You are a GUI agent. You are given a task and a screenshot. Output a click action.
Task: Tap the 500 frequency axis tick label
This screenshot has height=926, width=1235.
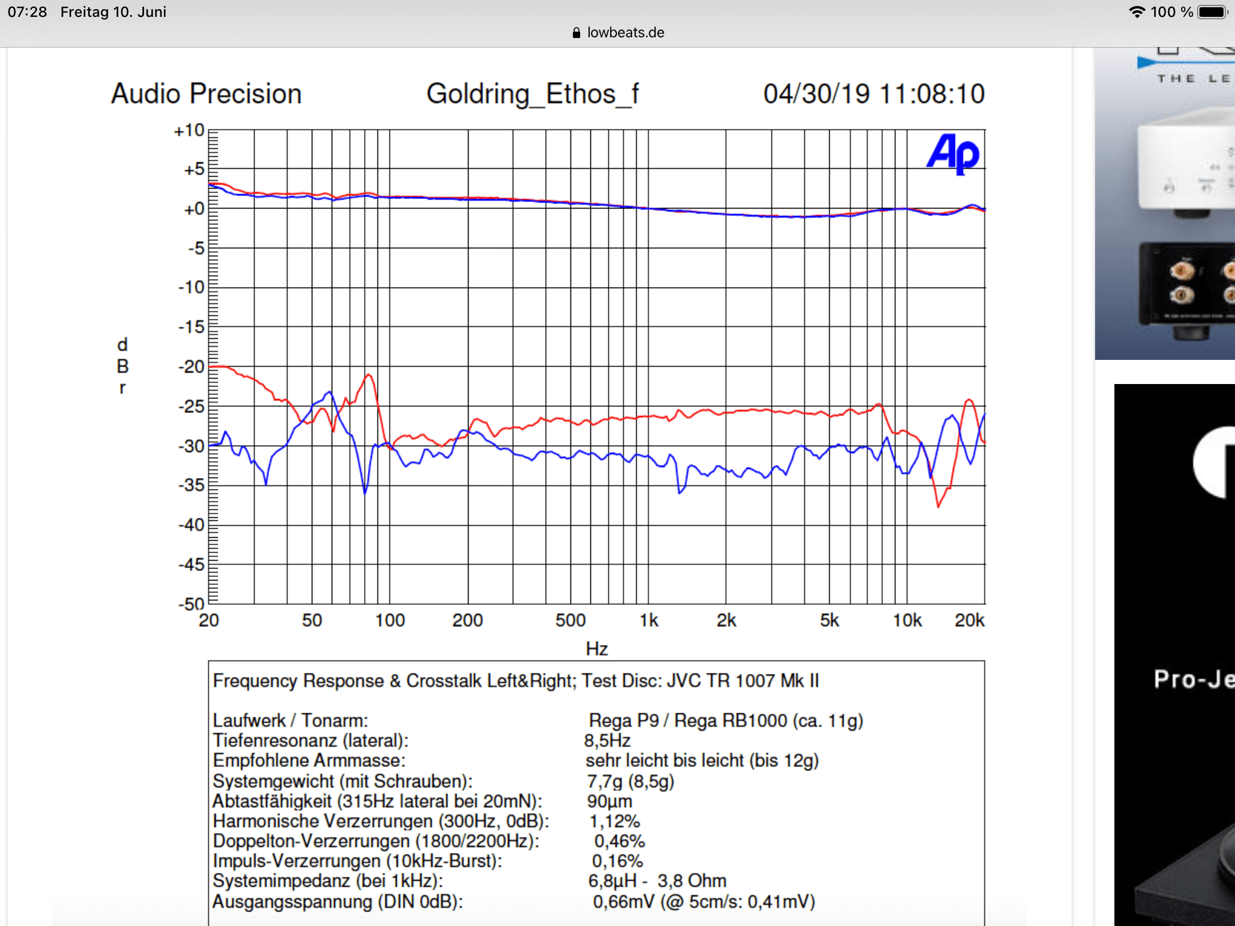click(x=570, y=620)
